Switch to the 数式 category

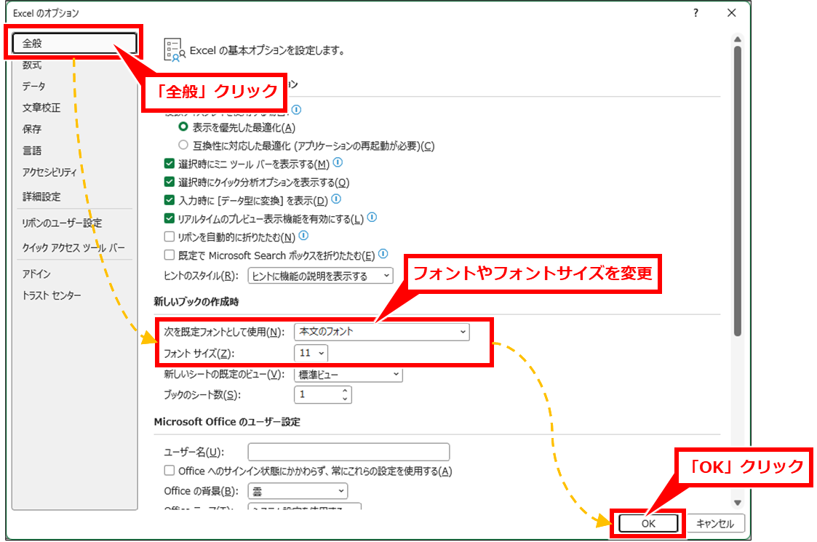32,65
